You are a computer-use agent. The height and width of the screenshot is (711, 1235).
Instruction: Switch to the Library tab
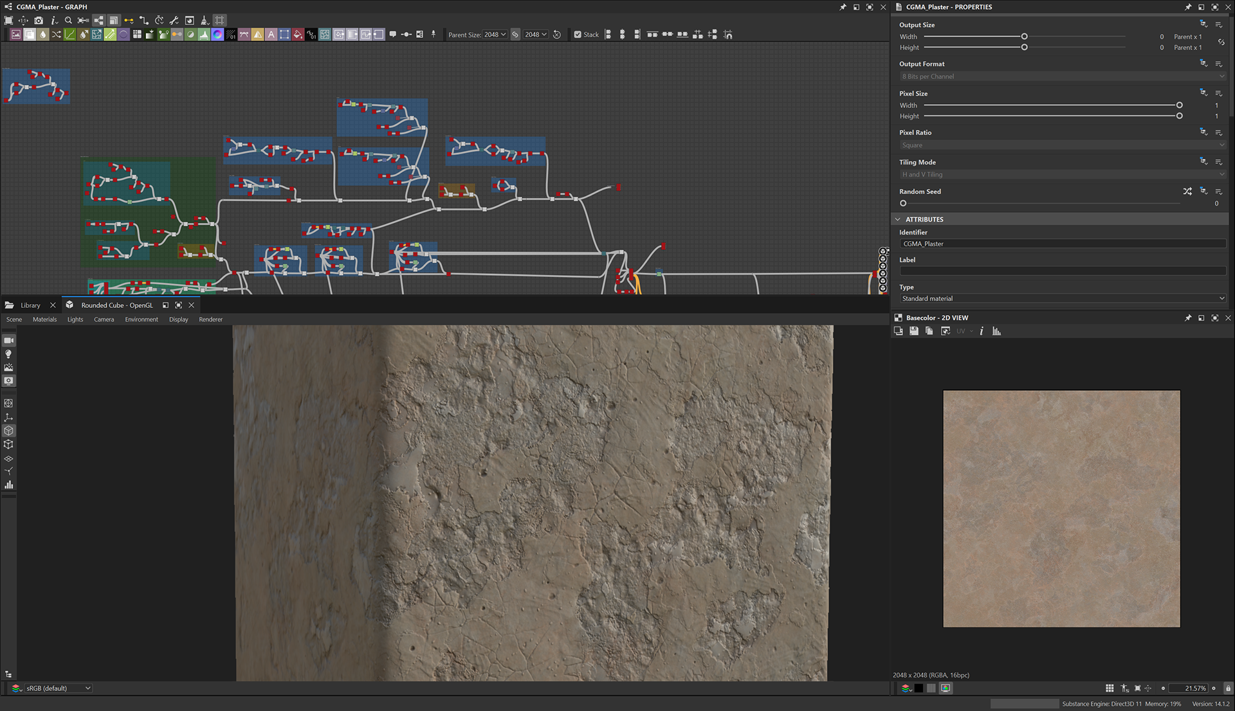(x=30, y=305)
